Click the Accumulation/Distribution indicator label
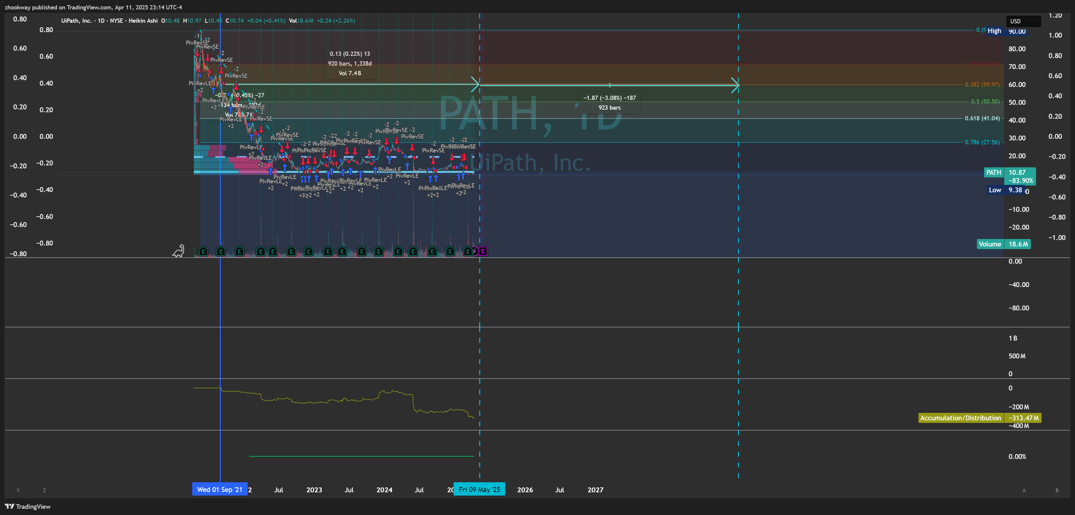This screenshot has height=515, width=1075. click(x=960, y=417)
